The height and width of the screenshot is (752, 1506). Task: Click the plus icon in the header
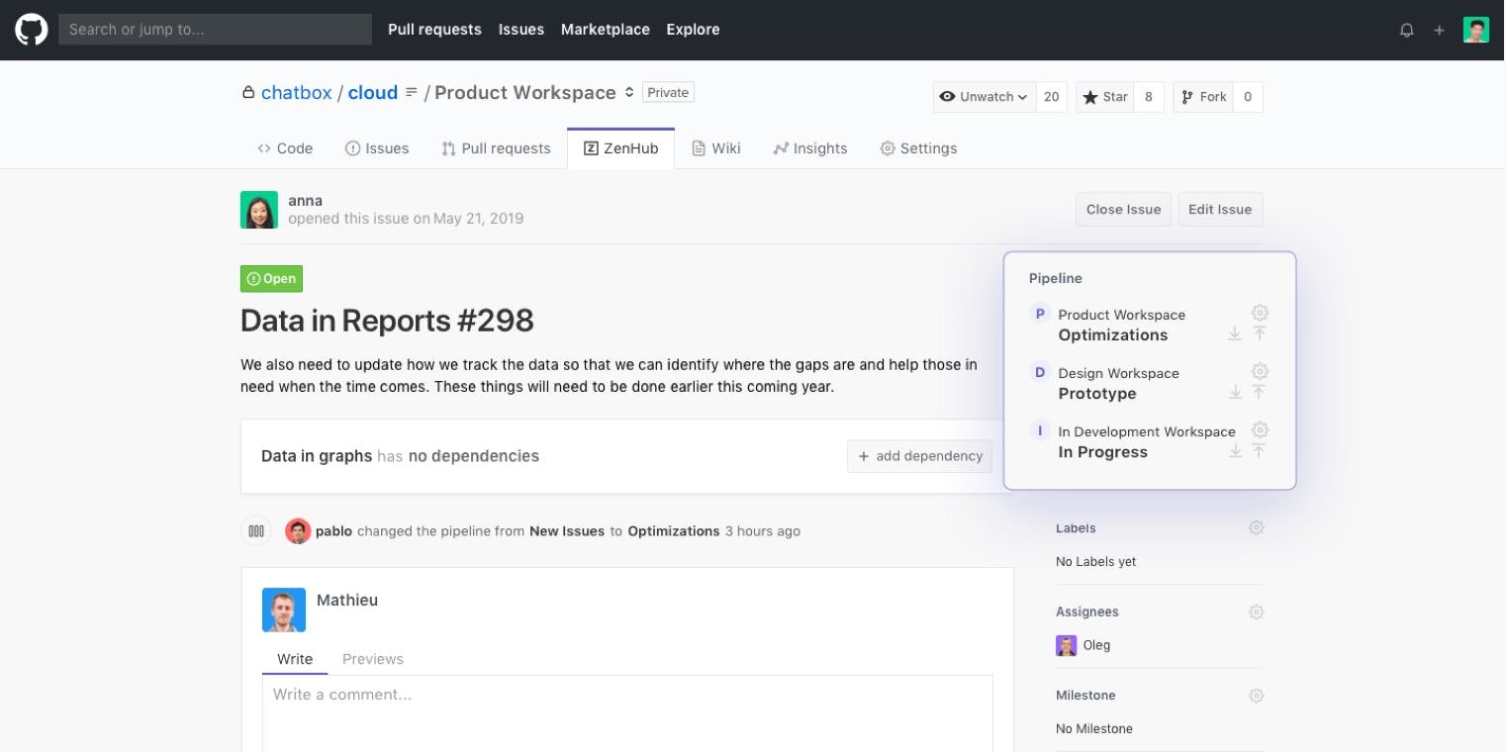pyautogui.click(x=1439, y=30)
